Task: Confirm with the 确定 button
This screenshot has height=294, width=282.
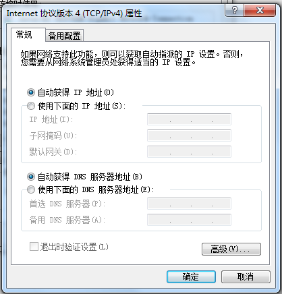Action: click(x=191, y=276)
